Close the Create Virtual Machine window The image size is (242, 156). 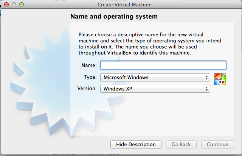tap(6, 5)
